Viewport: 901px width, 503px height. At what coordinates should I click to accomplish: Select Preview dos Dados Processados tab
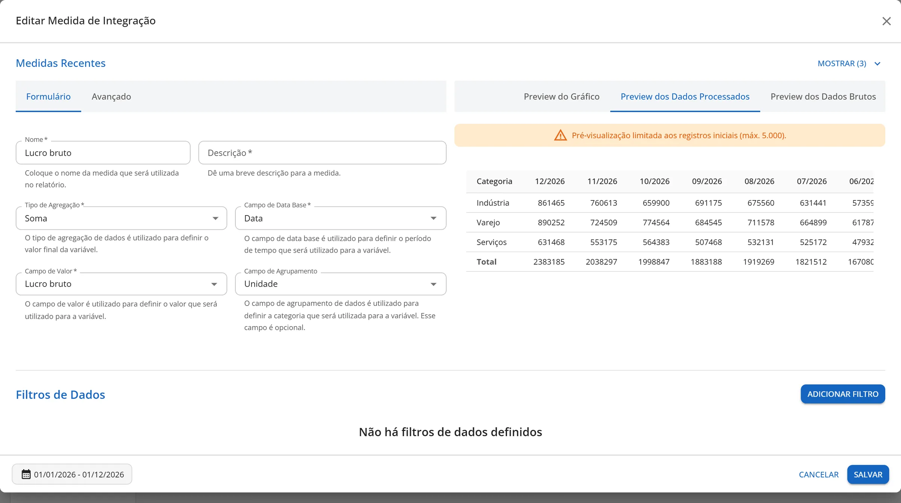685,96
